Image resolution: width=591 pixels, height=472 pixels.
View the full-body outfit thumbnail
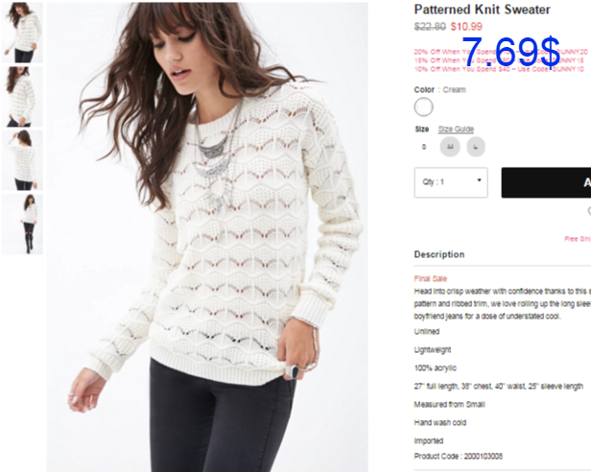[22, 224]
